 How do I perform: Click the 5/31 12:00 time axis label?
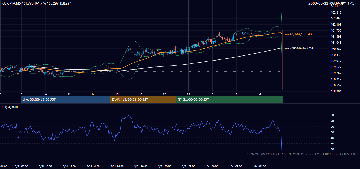[69, 166]
